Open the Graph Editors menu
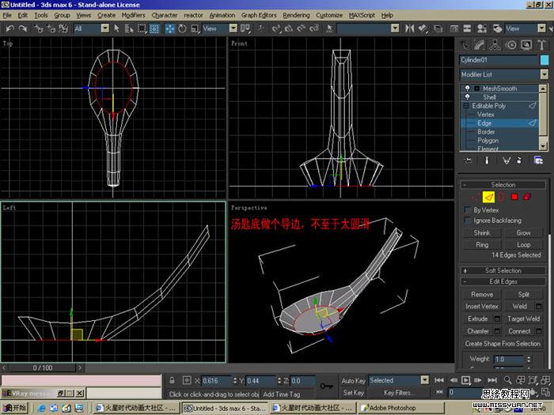The height and width of the screenshot is (415, 554). click(x=259, y=15)
